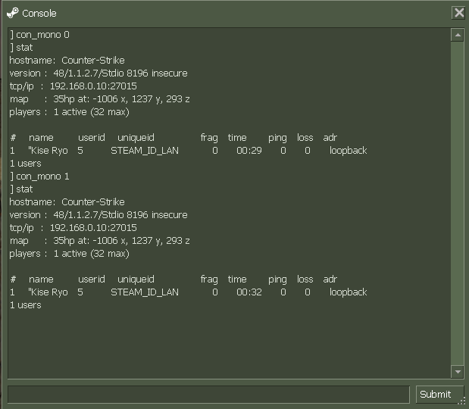This screenshot has width=469, height=409.
Task: Close the Console window
Action: (459, 13)
